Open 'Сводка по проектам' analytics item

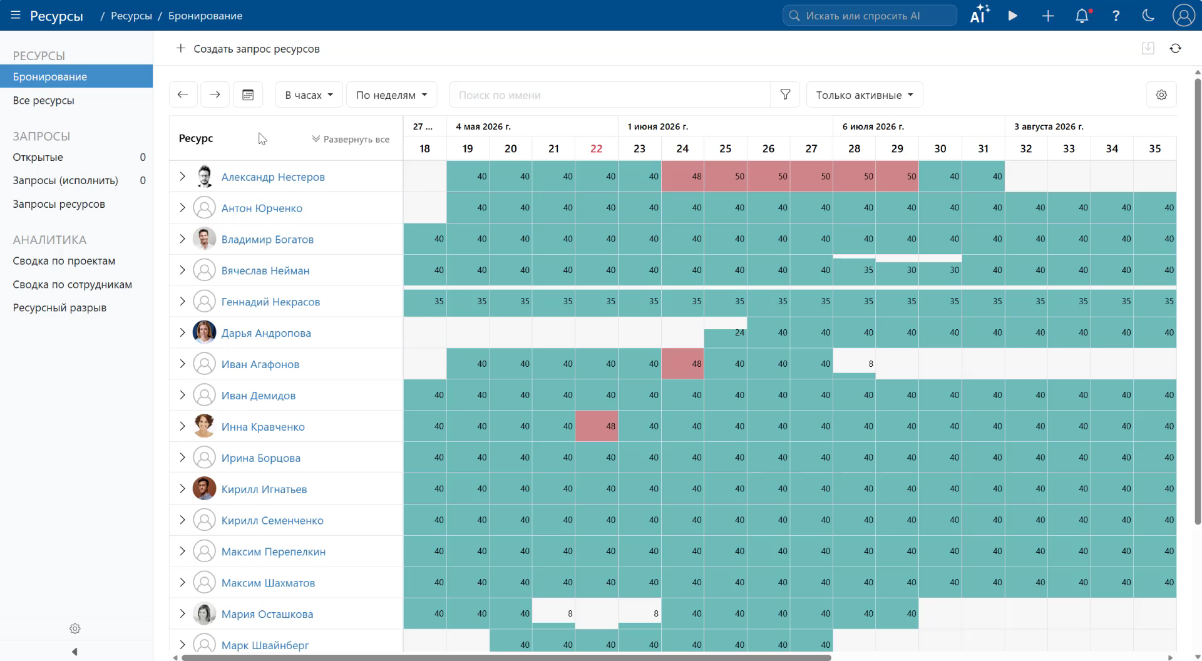64,261
